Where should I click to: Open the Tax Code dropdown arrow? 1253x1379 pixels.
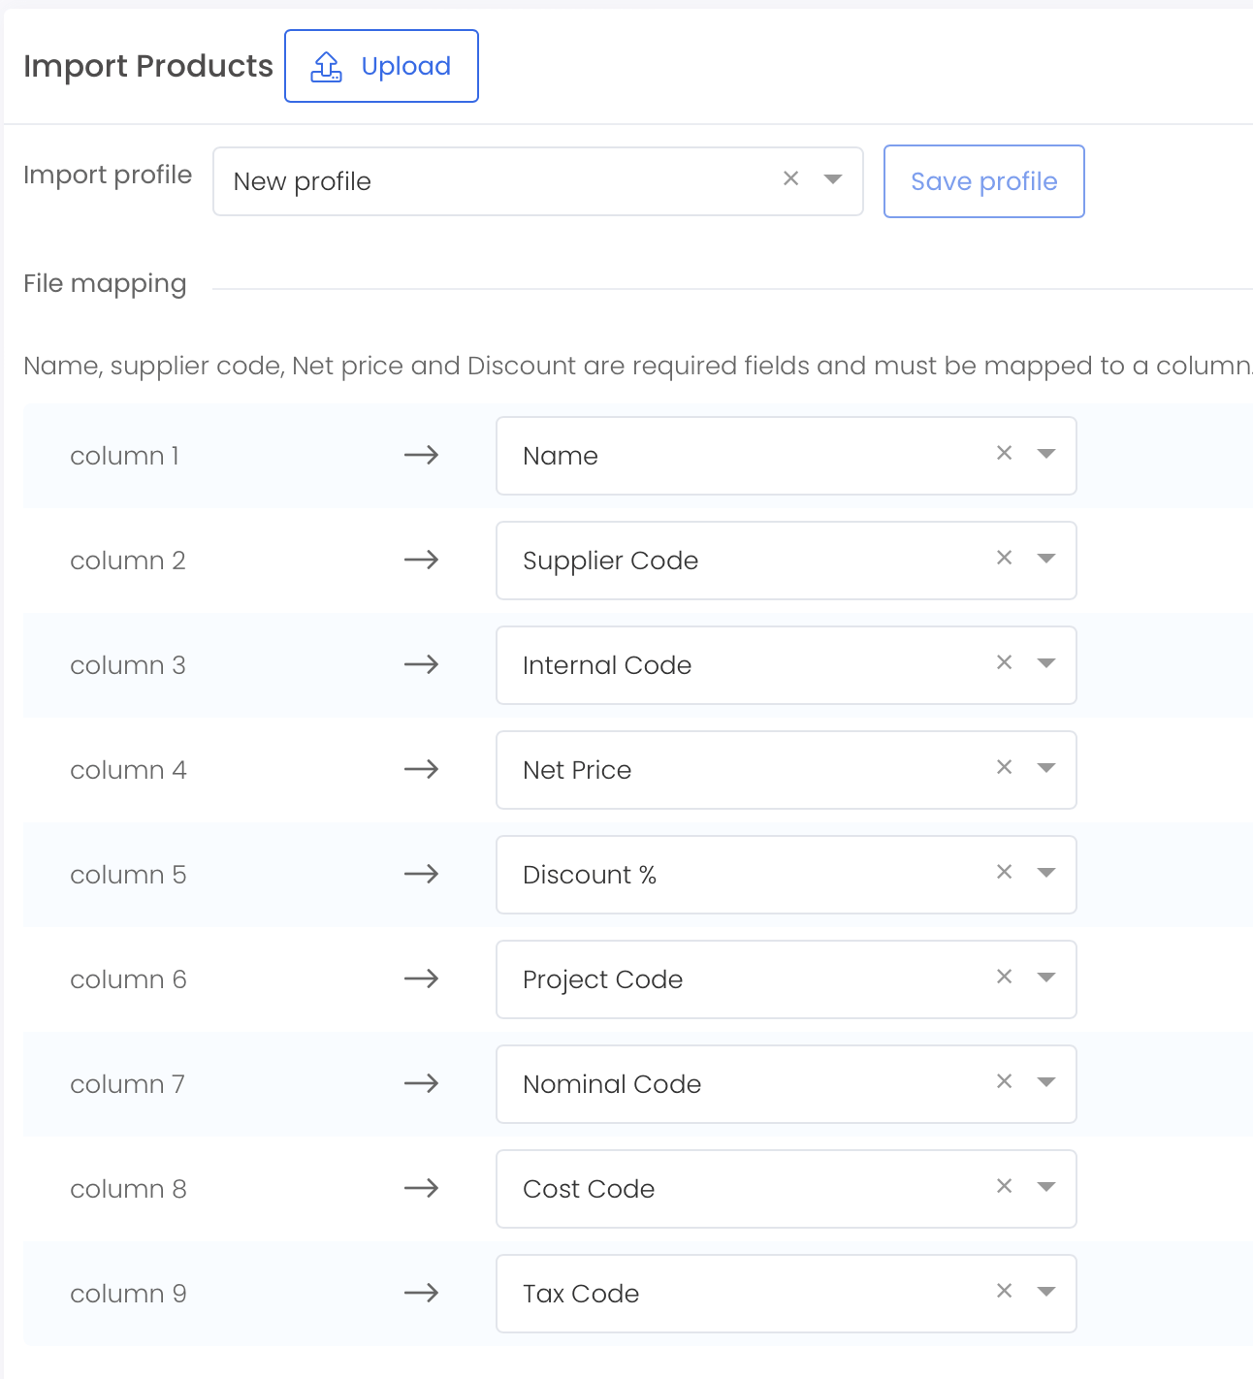click(x=1045, y=1291)
